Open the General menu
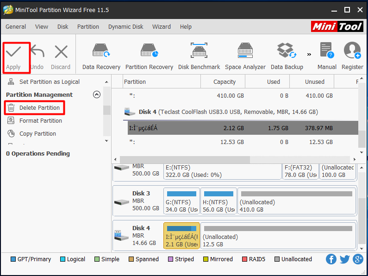Screen dimensions: 368x276 (16, 27)
